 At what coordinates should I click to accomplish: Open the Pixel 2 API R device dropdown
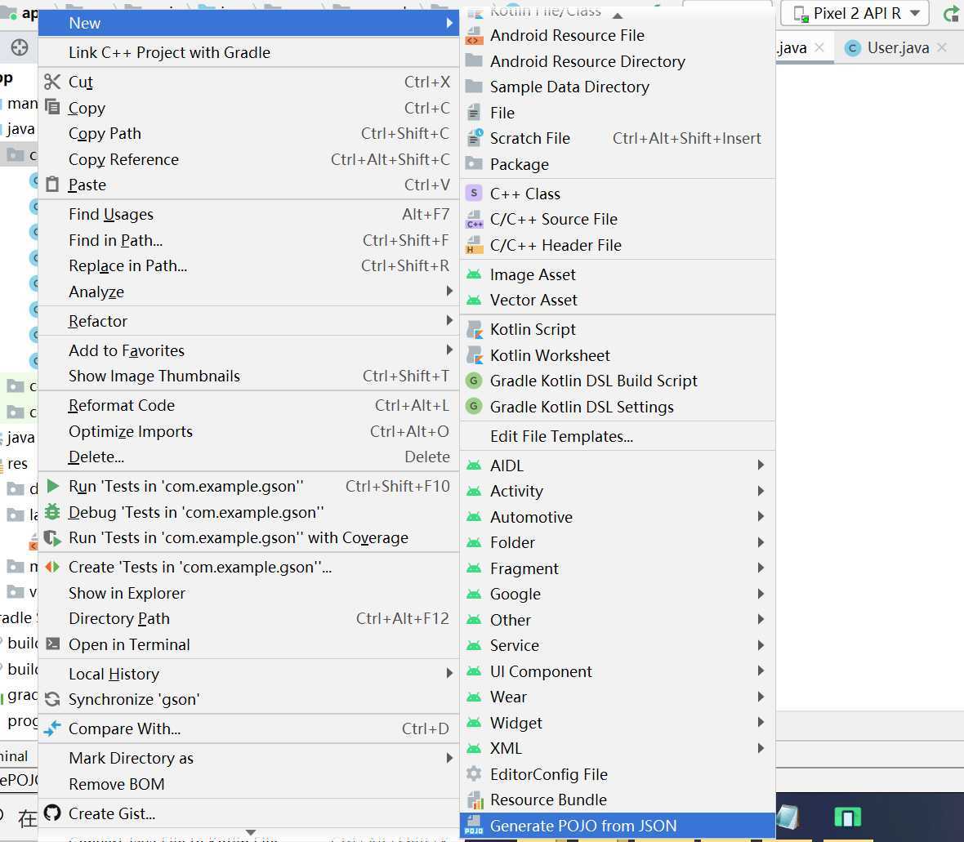[854, 14]
